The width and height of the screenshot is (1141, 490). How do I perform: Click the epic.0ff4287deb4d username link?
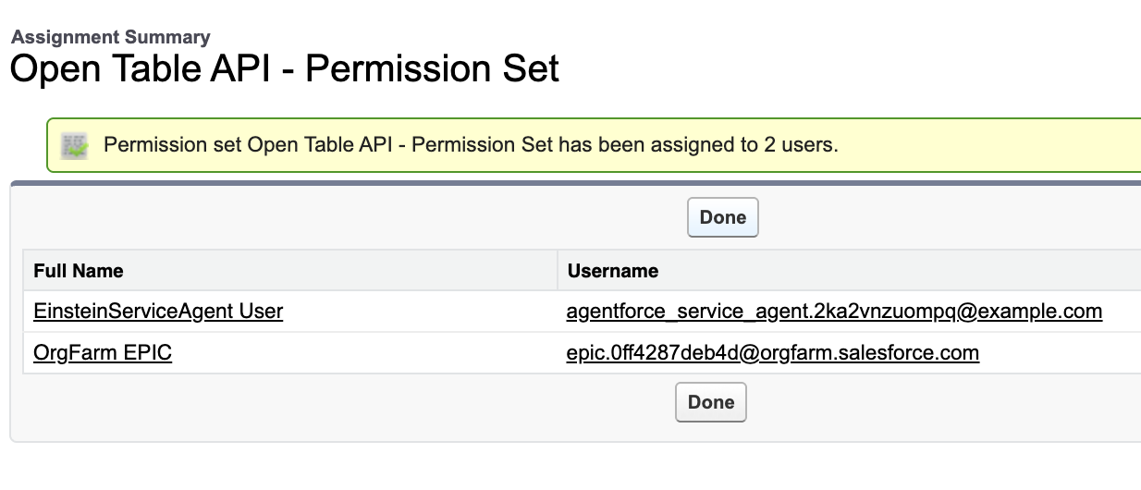[x=772, y=353]
